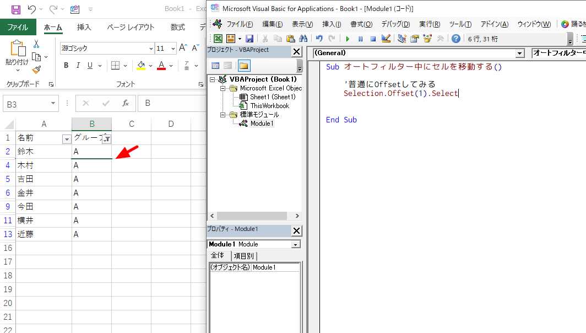Open 実行(R) menu in VBA editor
Viewport: 586px width, 333px height.
[x=430, y=24]
